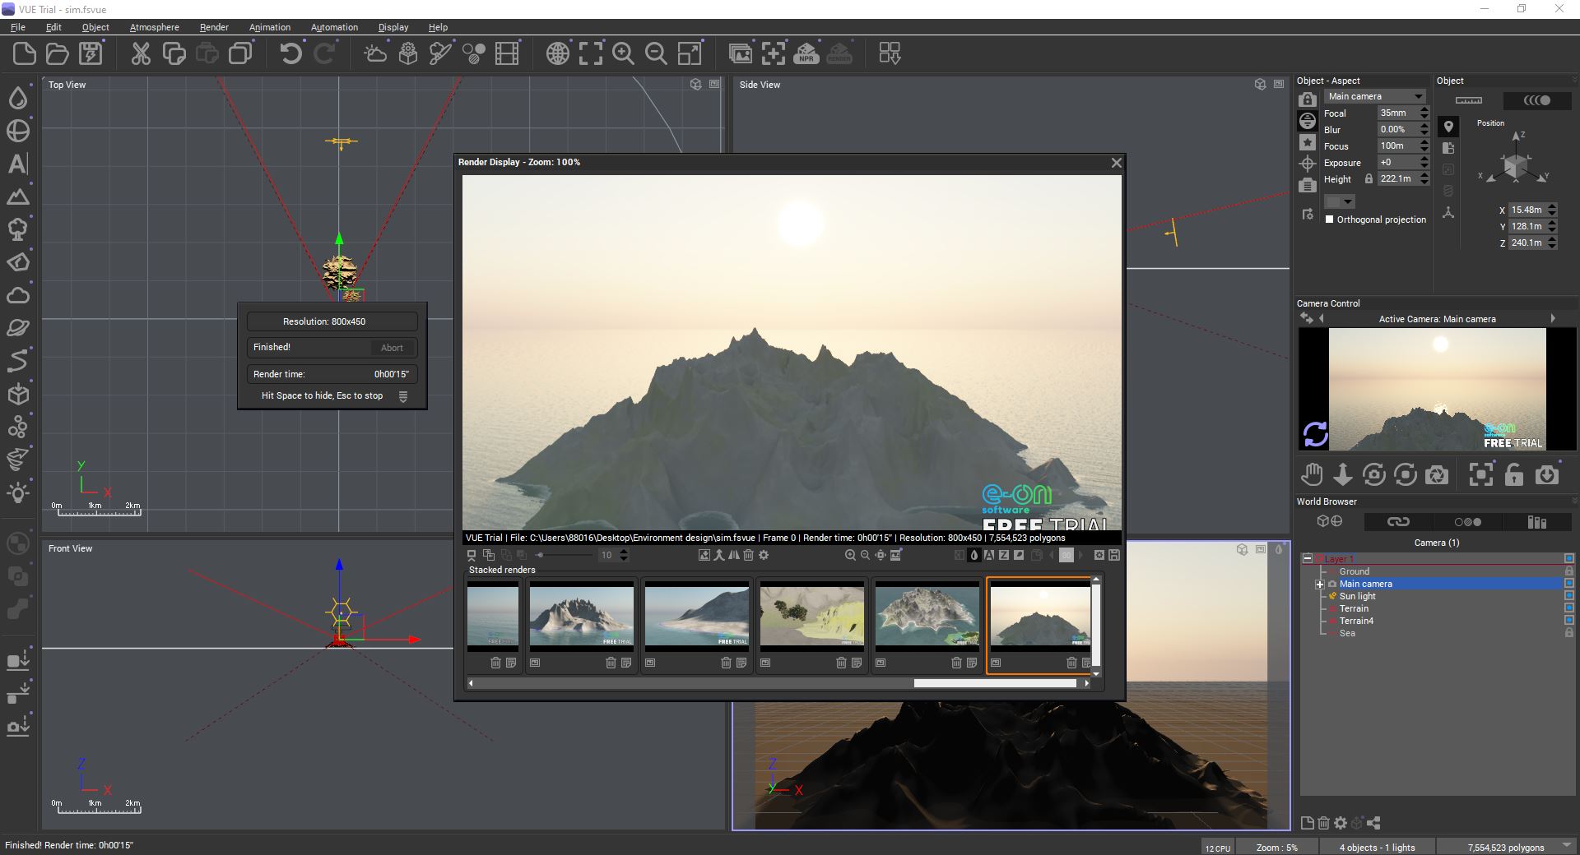Click the Exposure value field
1580x855 pixels.
pyautogui.click(x=1397, y=163)
